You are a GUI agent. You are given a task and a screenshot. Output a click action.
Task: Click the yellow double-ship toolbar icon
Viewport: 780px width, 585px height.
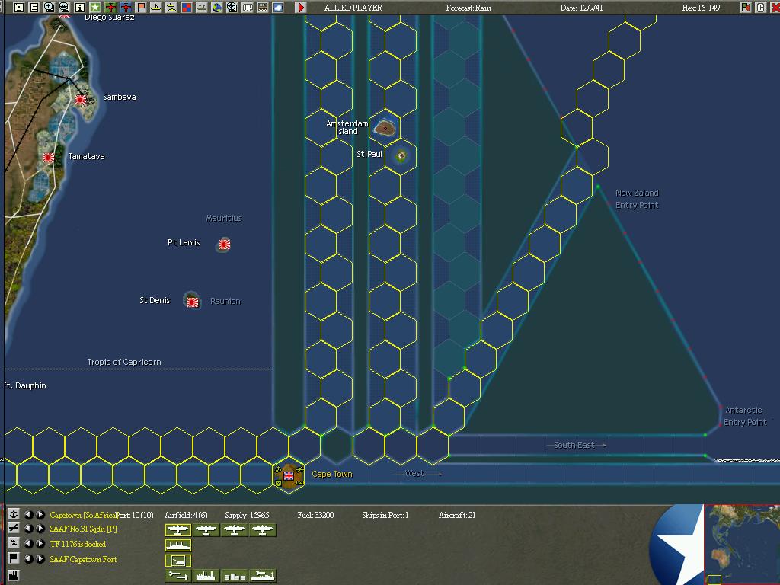point(171,8)
